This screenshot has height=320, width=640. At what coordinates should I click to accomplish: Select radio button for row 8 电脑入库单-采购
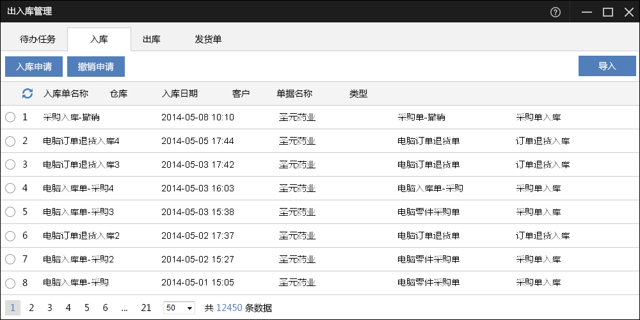pyautogui.click(x=10, y=284)
